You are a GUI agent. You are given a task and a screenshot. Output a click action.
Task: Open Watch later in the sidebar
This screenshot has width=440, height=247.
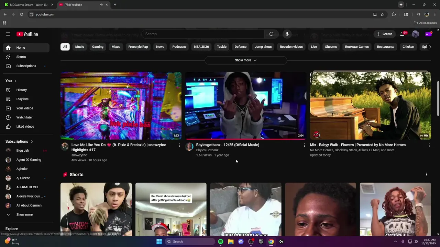point(26,117)
